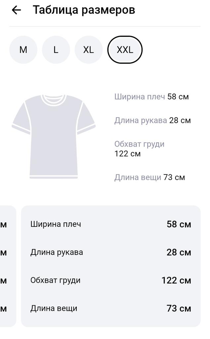
Task: Click the bold "28 см" value in the card
Action: (x=179, y=253)
